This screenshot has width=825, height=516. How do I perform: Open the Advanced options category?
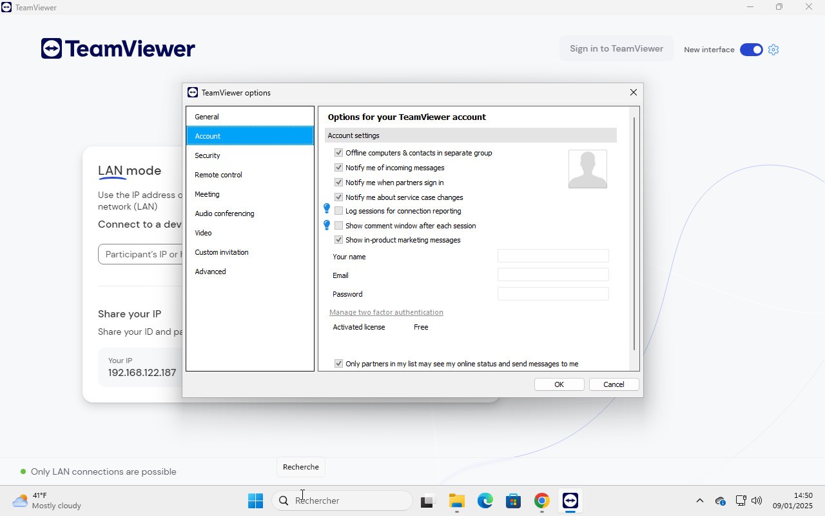click(210, 272)
